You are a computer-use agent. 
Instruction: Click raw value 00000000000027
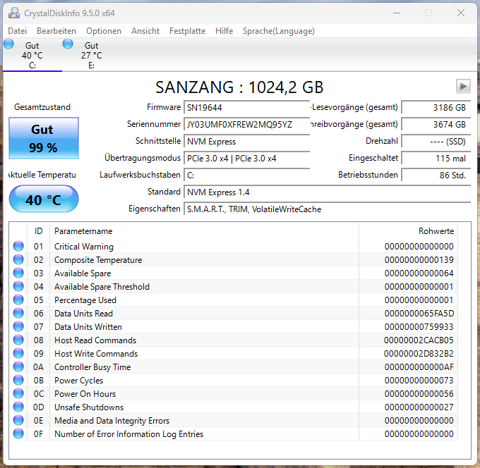coord(419,407)
